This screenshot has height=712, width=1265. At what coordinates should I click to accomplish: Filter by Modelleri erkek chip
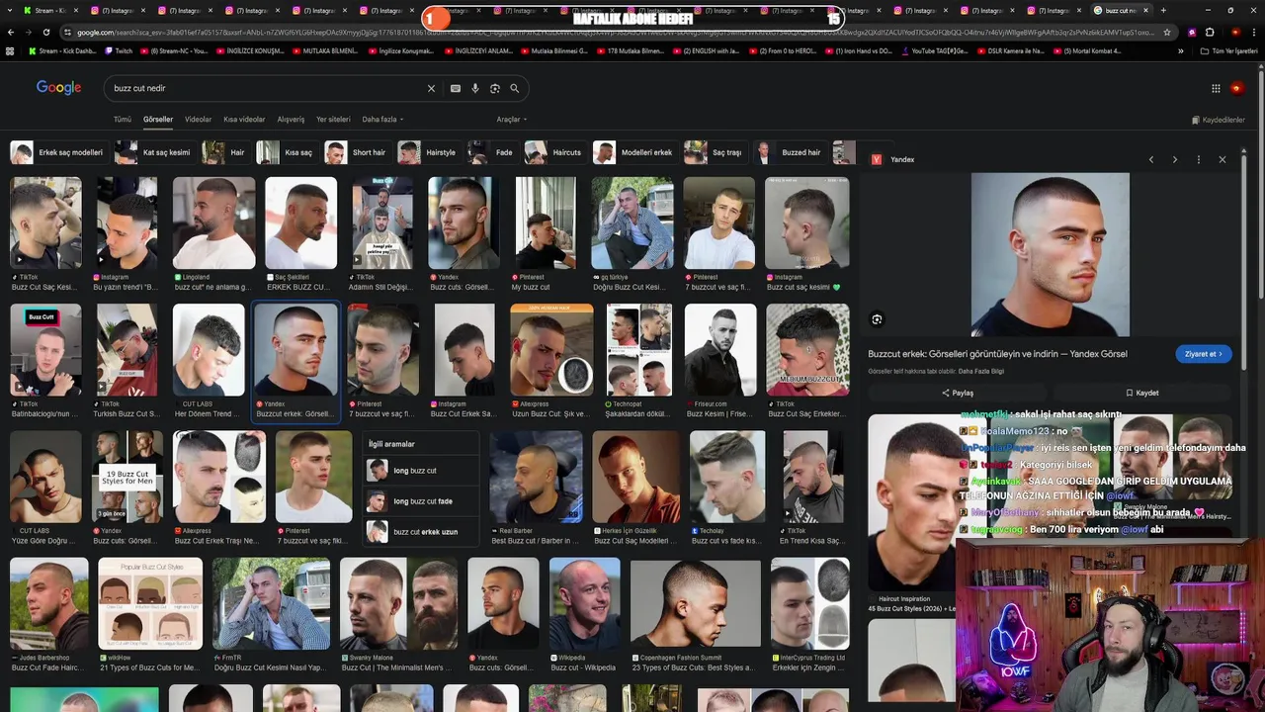pyautogui.click(x=634, y=152)
